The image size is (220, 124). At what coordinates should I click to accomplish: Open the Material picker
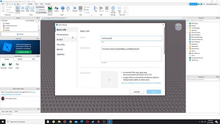(75, 9)
